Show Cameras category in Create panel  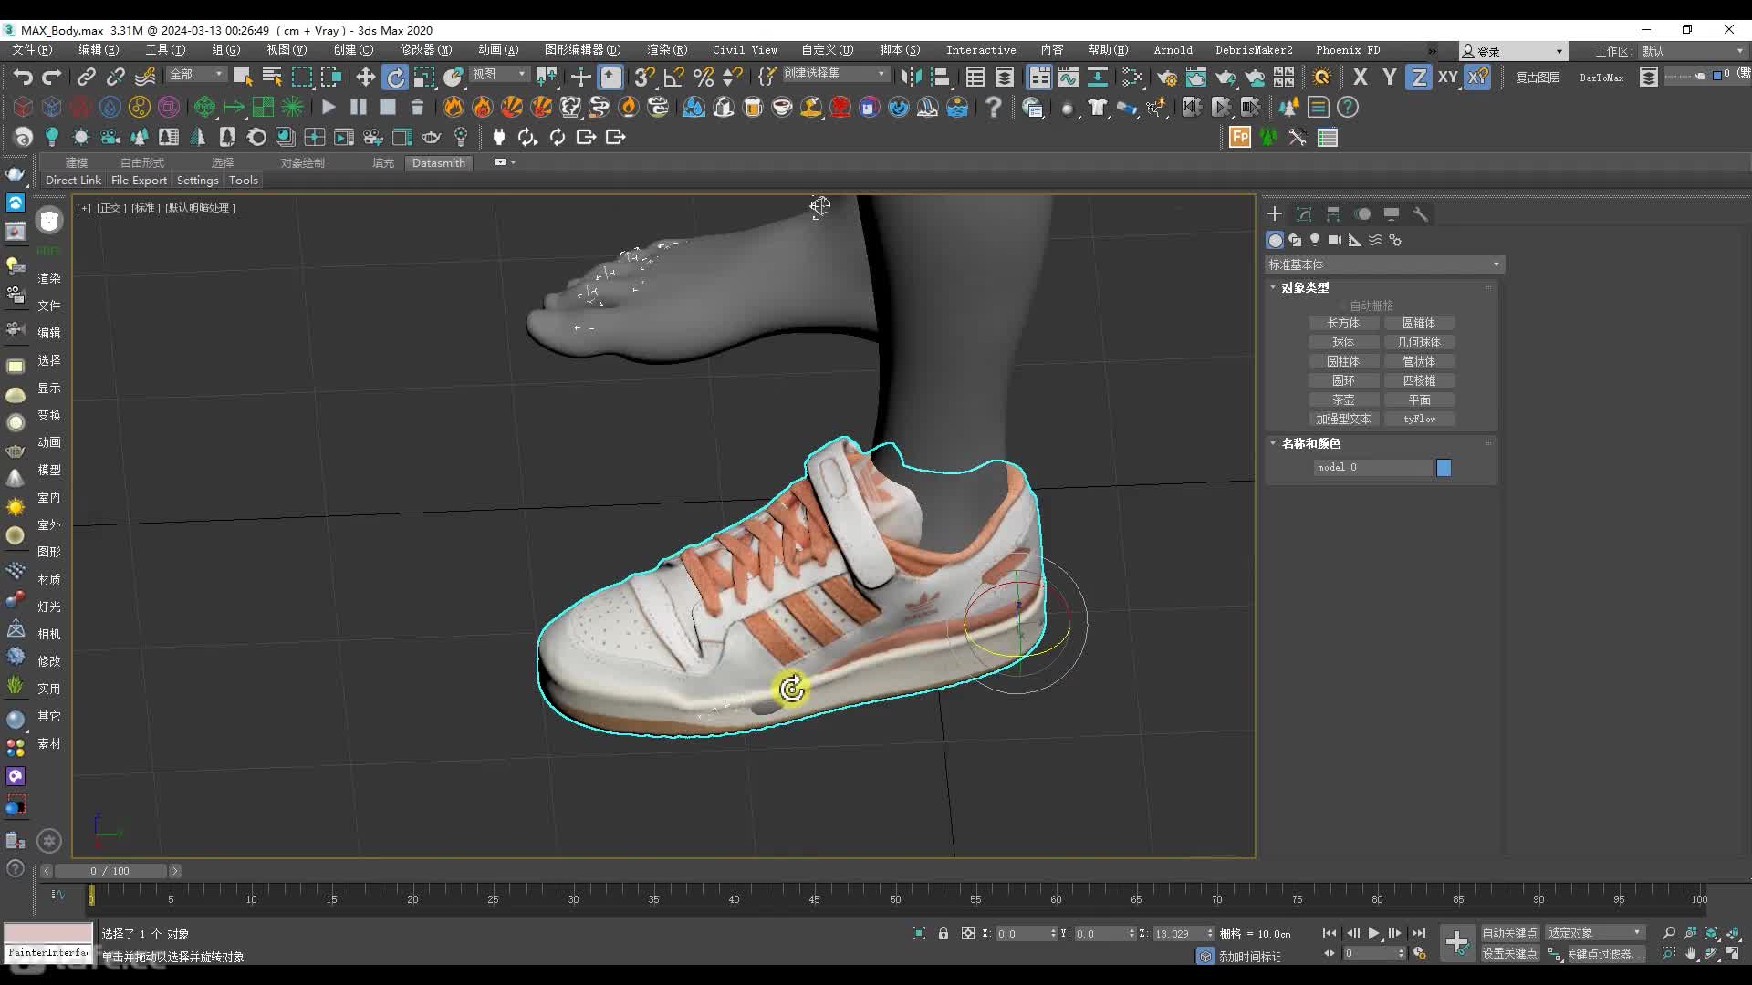1335,240
